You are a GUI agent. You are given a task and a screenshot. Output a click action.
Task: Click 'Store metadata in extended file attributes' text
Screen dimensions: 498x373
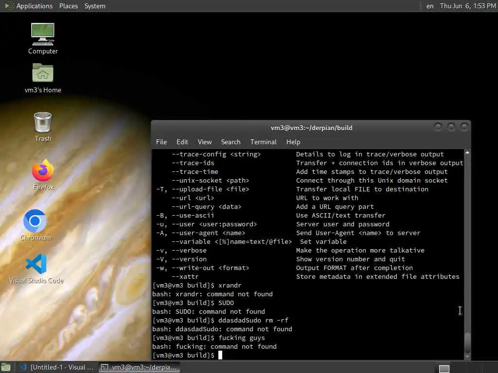tap(377, 276)
